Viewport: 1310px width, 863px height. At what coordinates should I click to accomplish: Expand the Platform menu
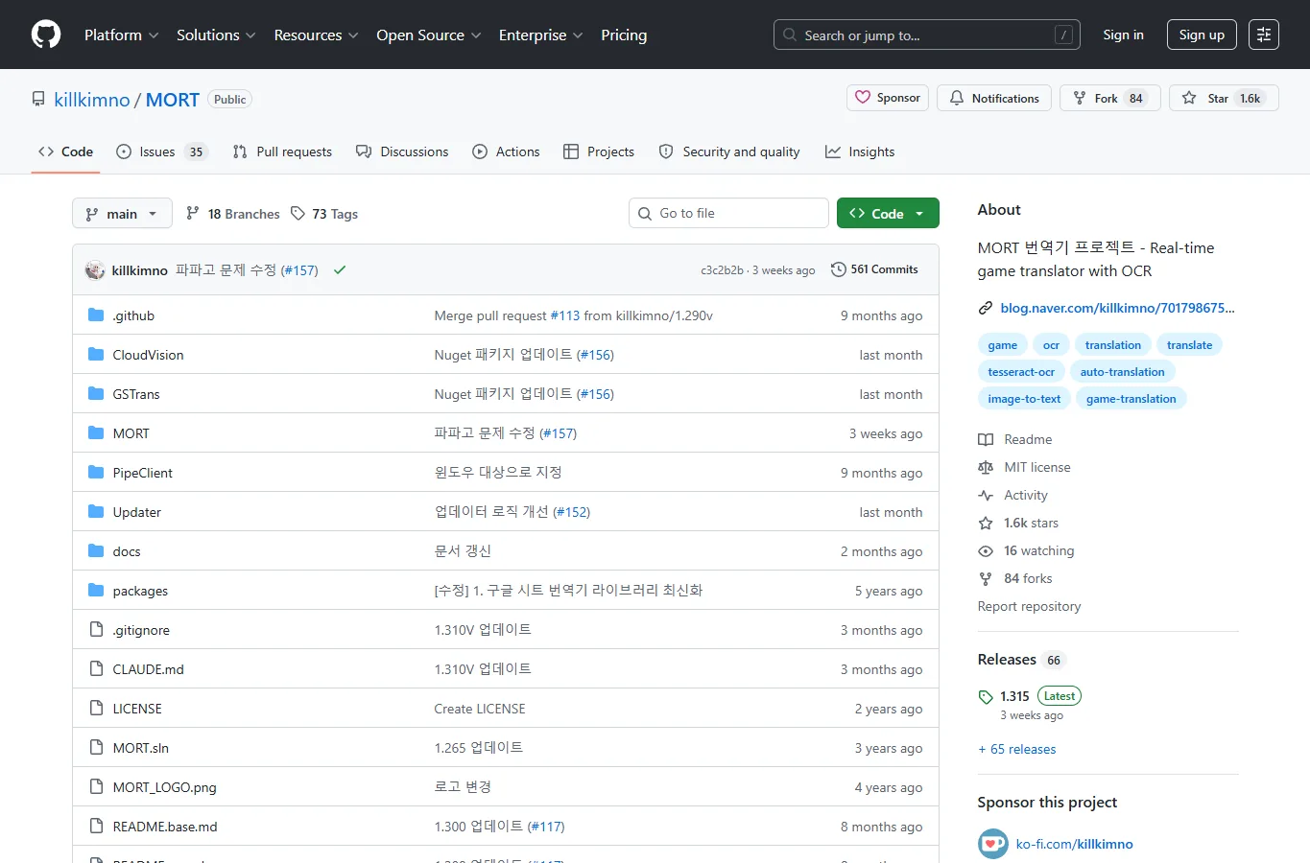coord(122,35)
